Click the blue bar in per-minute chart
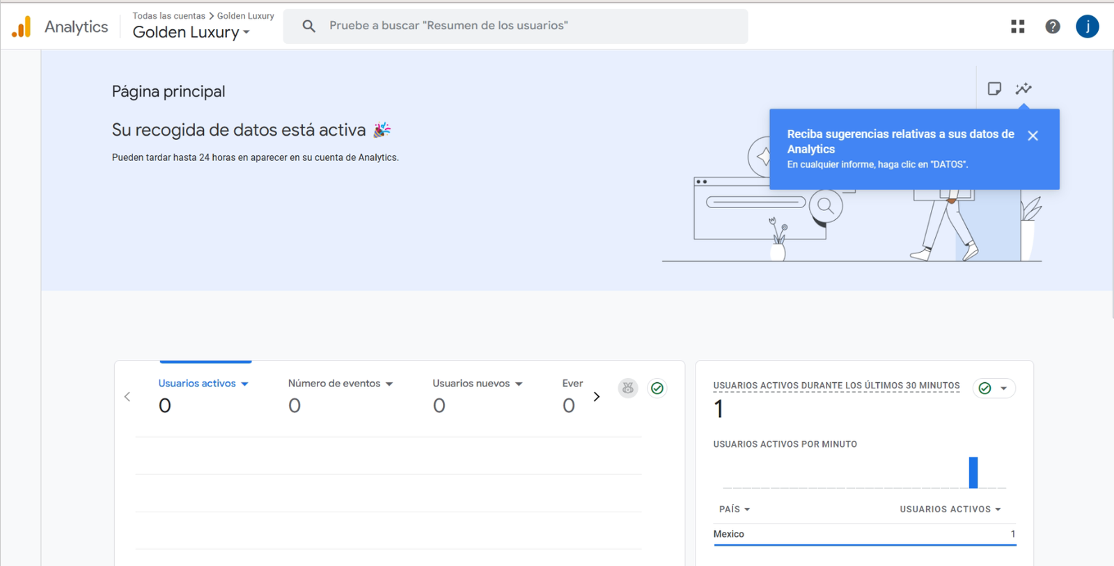This screenshot has width=1114, height=566. click(973, 473)
